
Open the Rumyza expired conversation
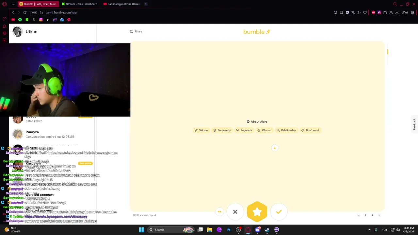pyautogui.click(x=52, y=134)
